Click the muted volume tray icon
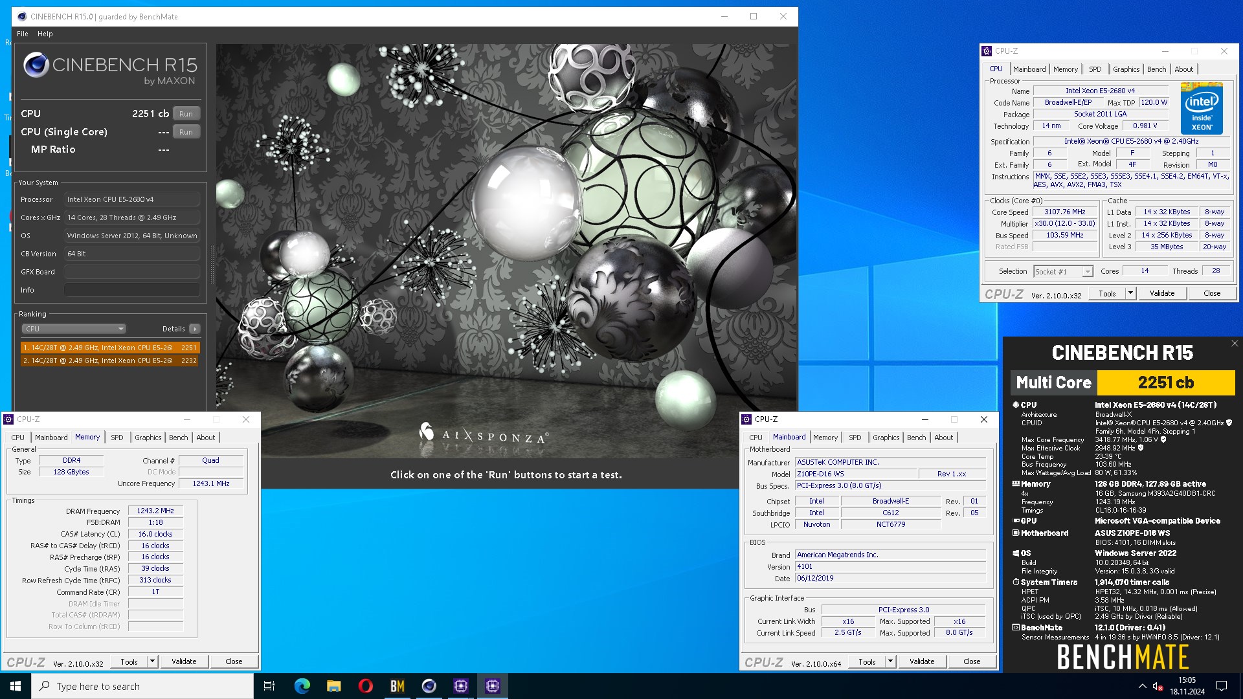 pyautogui.click(x=1158, y=686)
